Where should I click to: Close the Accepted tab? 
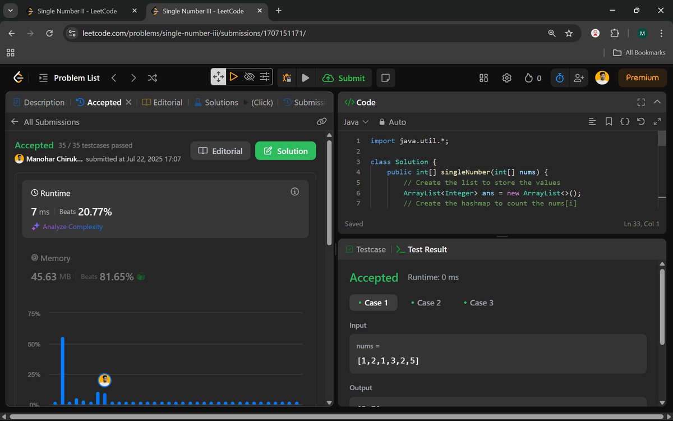pos(128,102)
